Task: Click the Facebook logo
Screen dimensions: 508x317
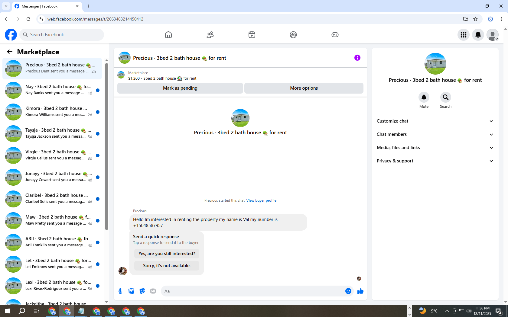Action: pyautogui.click(x=11, y=35)
